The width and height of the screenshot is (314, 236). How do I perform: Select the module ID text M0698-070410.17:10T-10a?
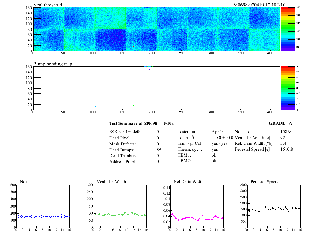(x=260, y=5)
